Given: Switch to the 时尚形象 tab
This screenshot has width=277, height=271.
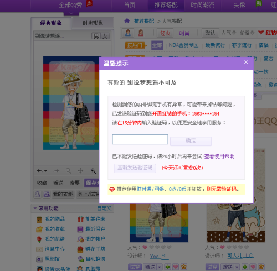Looking at the screenshot, I should coord(93,23).
